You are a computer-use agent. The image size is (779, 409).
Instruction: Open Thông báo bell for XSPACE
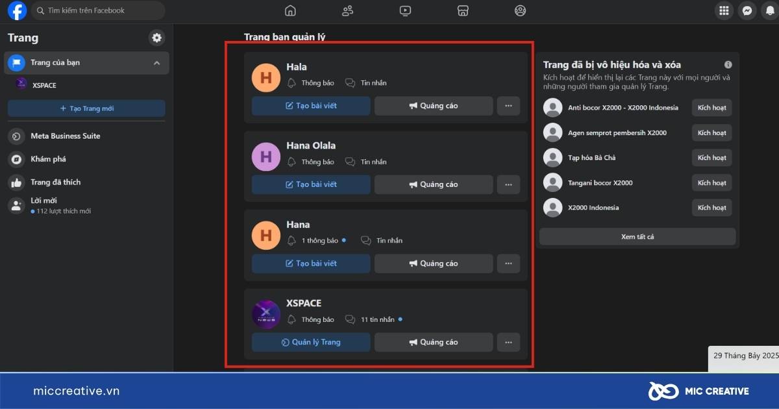(x=291, y=319)
